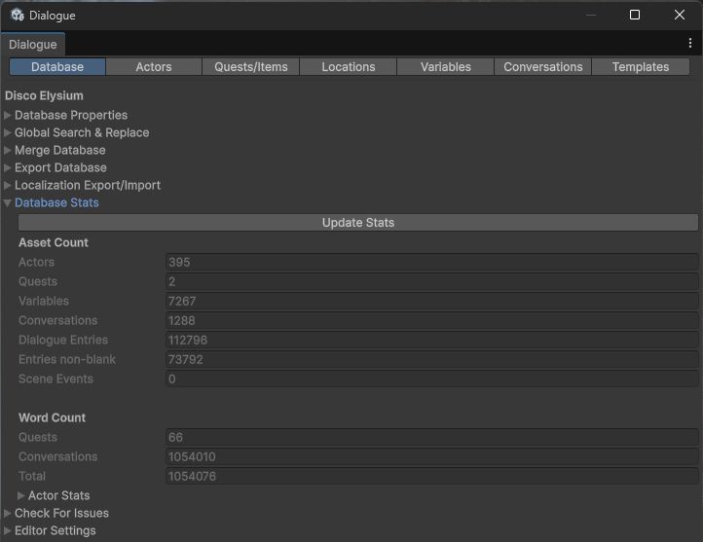Screen dimensions: 703x542
Task: Maximize the Dialogue window
Action: [635, 15]
